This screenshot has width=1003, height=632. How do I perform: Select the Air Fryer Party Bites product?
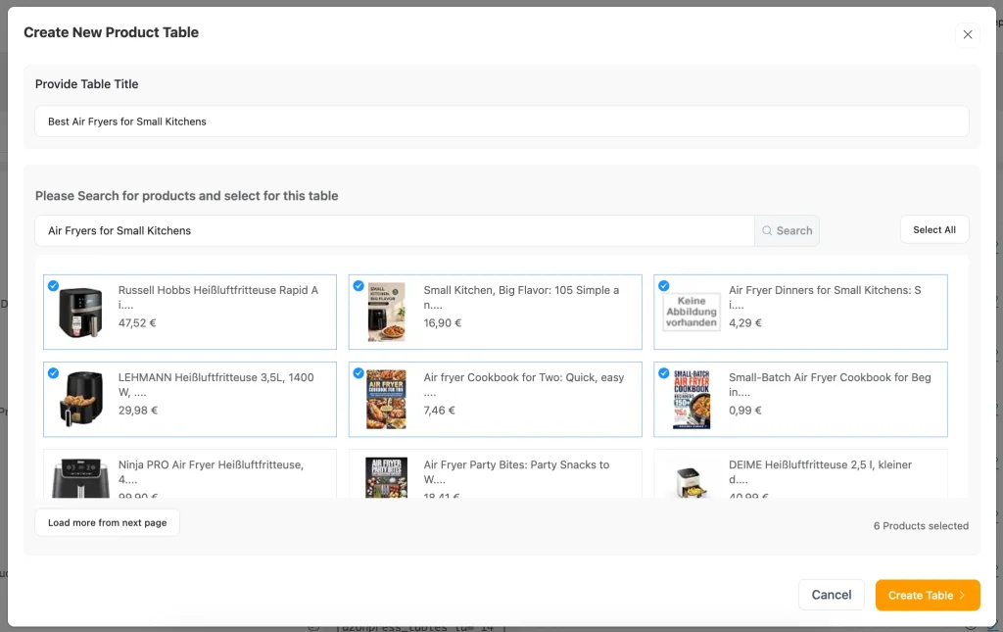click(x=495, y=474)
